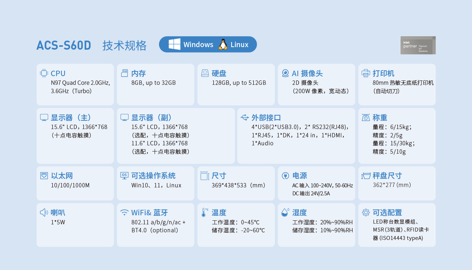Select the WiFi& 蓝牙 wireless icon

pyautogui.click(x=125, y=212)
